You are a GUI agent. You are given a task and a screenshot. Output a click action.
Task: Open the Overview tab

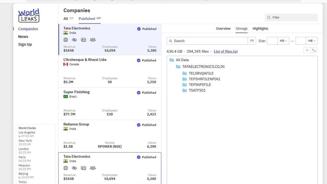click(x=223, y=28)
